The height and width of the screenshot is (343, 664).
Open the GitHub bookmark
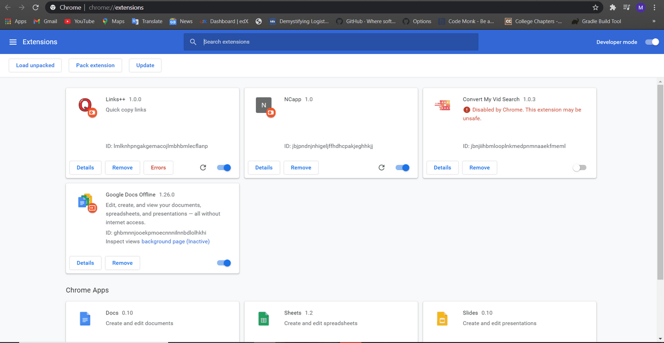[x=366, y=21]
